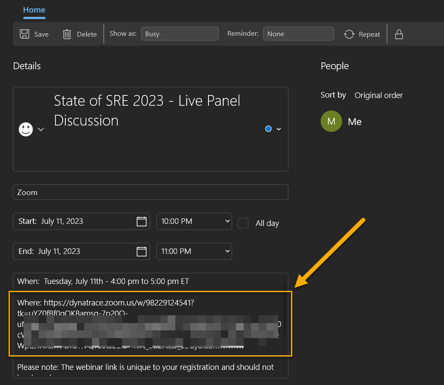Open the Sort by Original order selector
The height and width of the screenshot is (385, 444).
pos(378,95)
